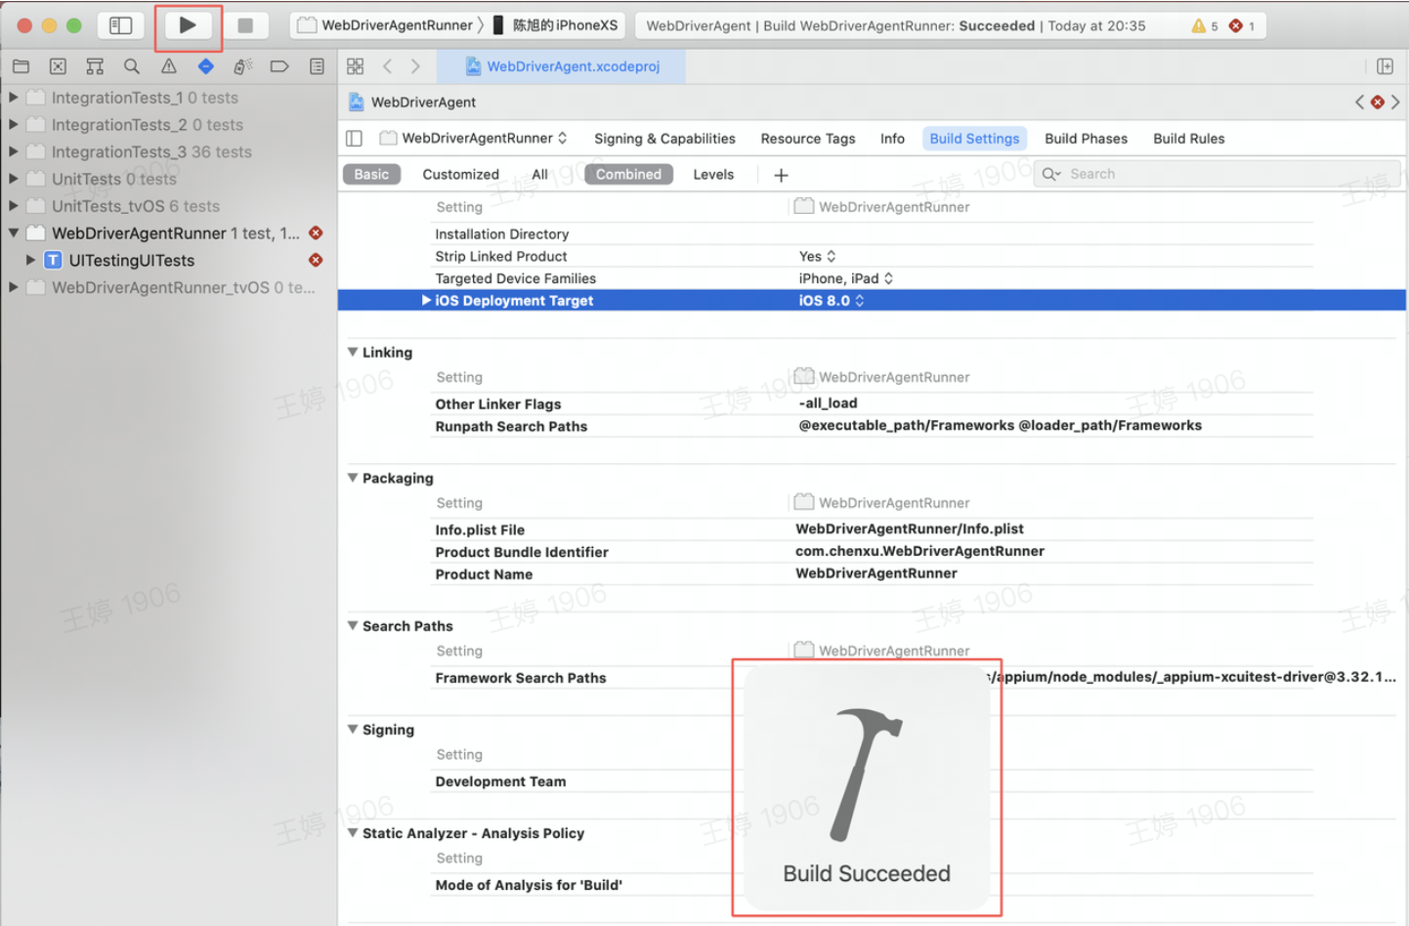Open the Debug navigator icon
This screenshot has width=1409, height=926.
(242, 66)
